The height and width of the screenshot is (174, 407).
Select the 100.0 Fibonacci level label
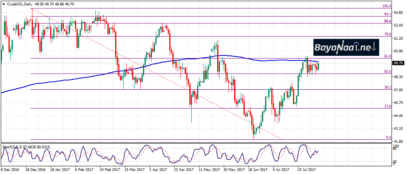[387, 6]
